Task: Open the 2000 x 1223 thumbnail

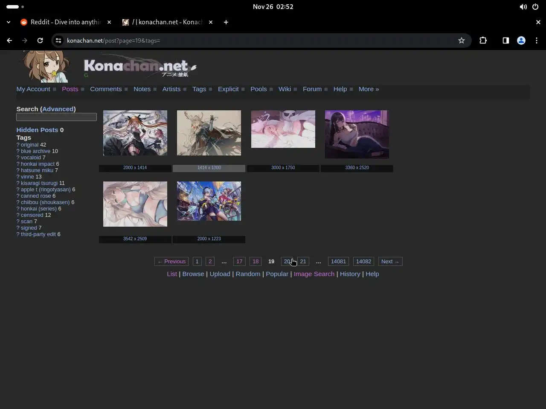Action: 209,201
